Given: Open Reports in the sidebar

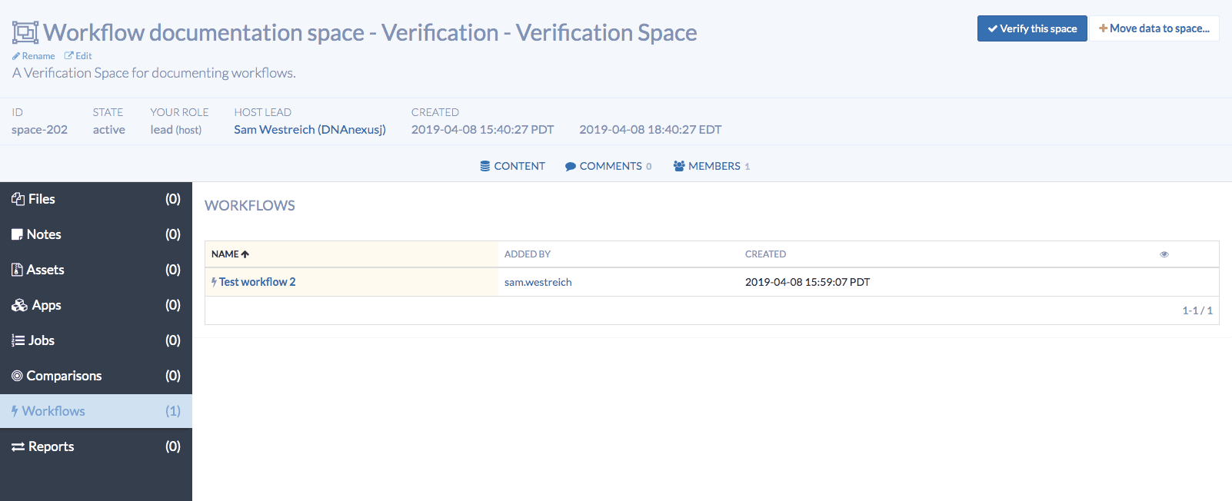Looking at the screenshot, I should 96,446.
